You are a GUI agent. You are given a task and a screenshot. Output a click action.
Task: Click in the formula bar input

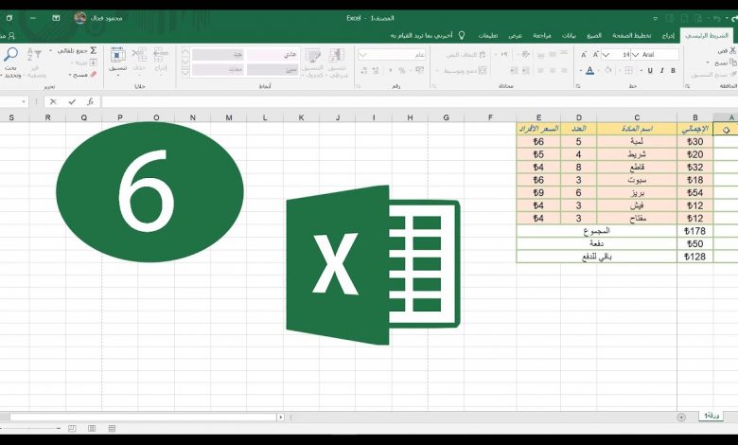pyautogui.click(x=419, y=101)
